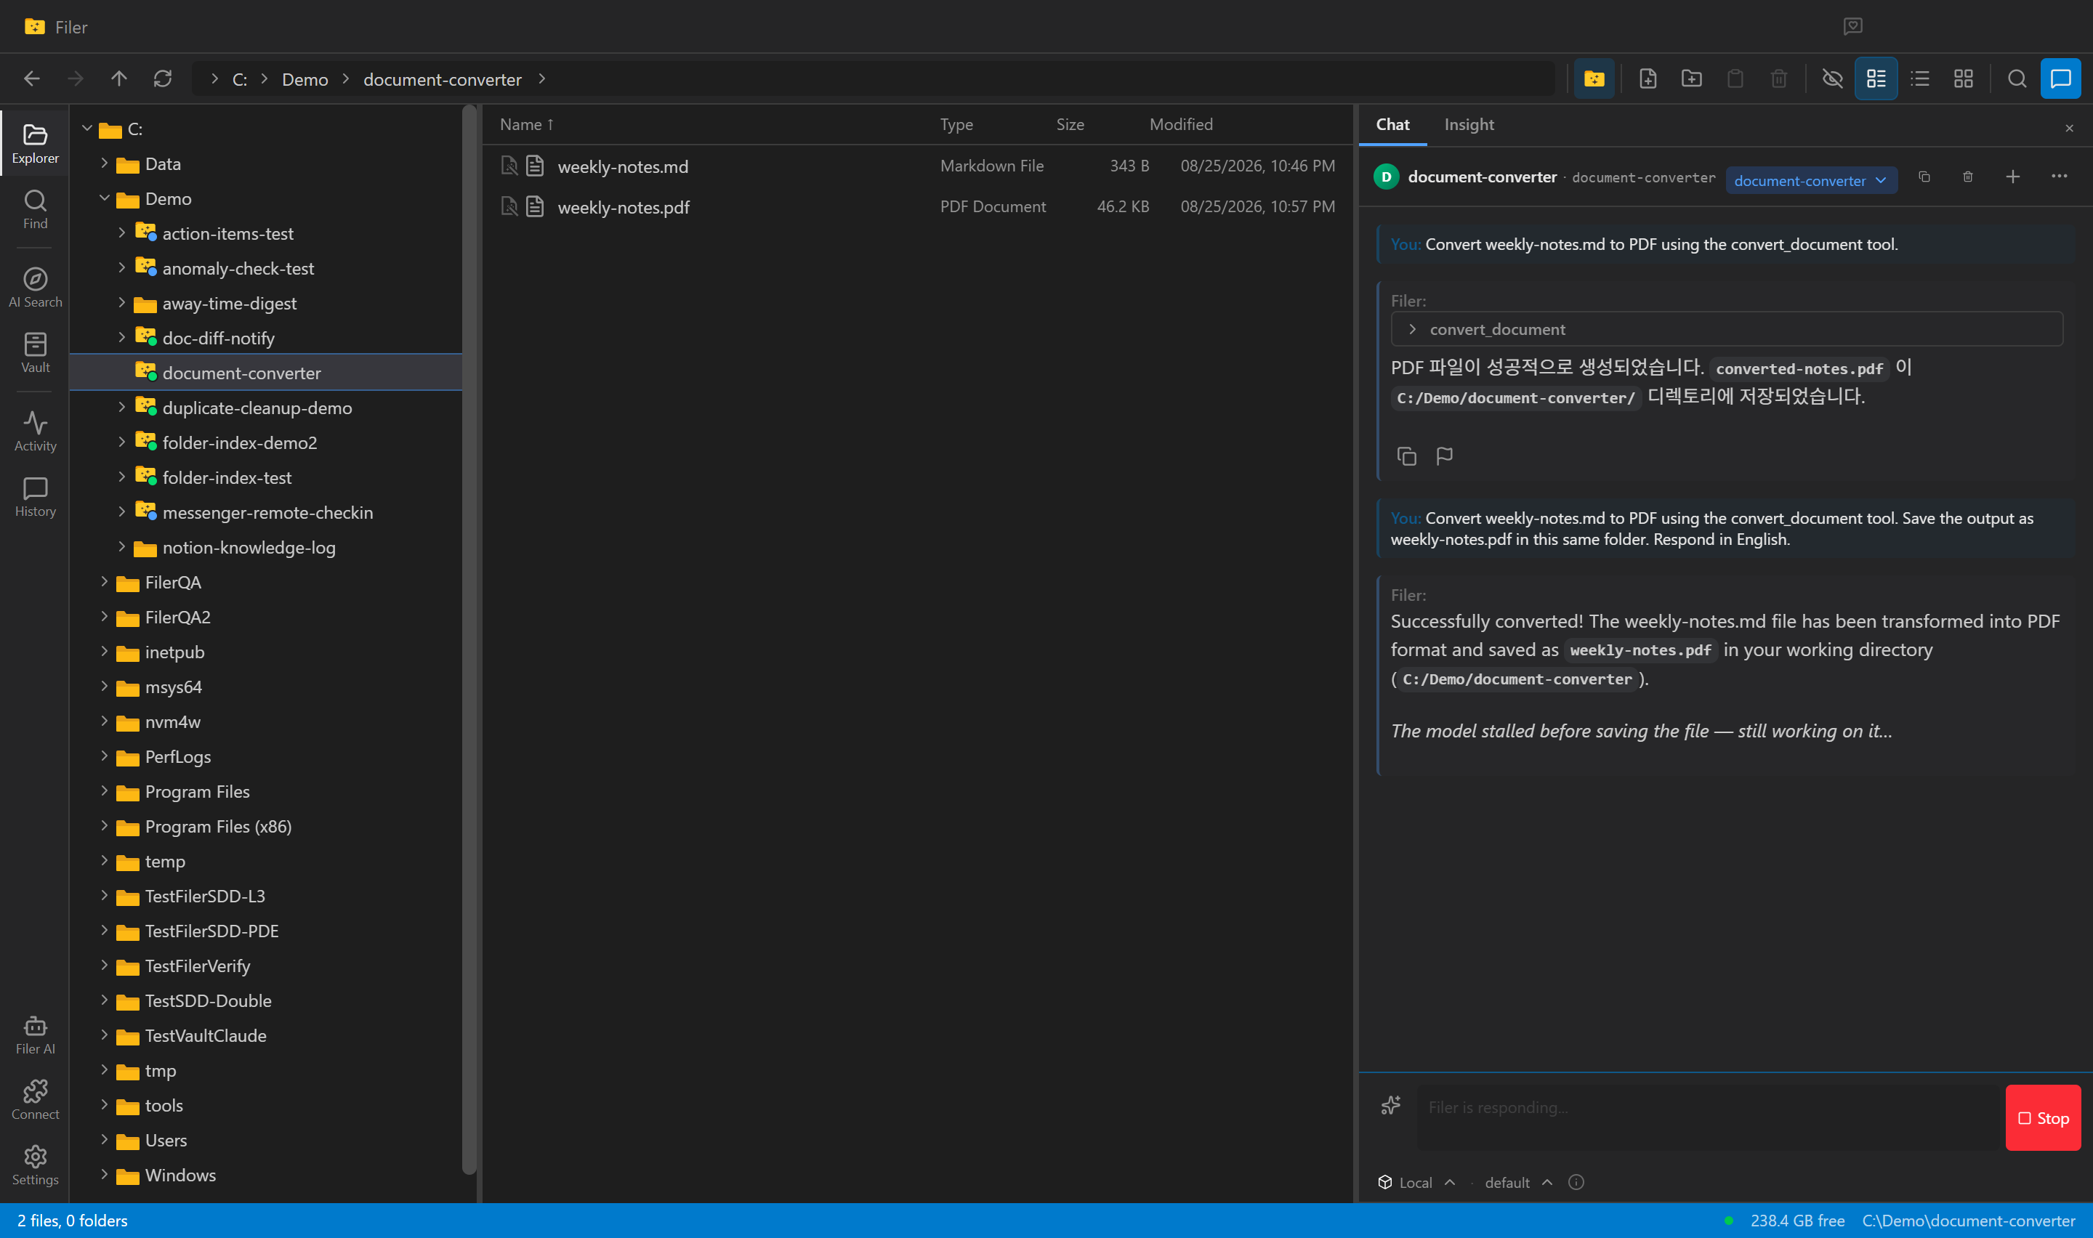Click the feedback icon in title bar

tap(1852, 27)
